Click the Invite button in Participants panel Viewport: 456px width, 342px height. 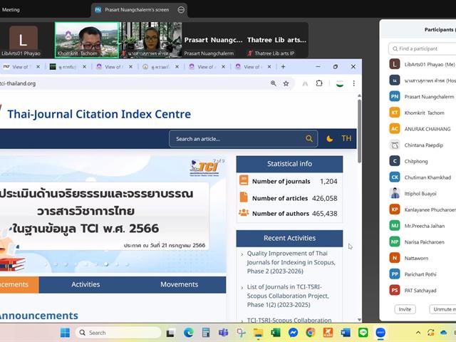405,309
